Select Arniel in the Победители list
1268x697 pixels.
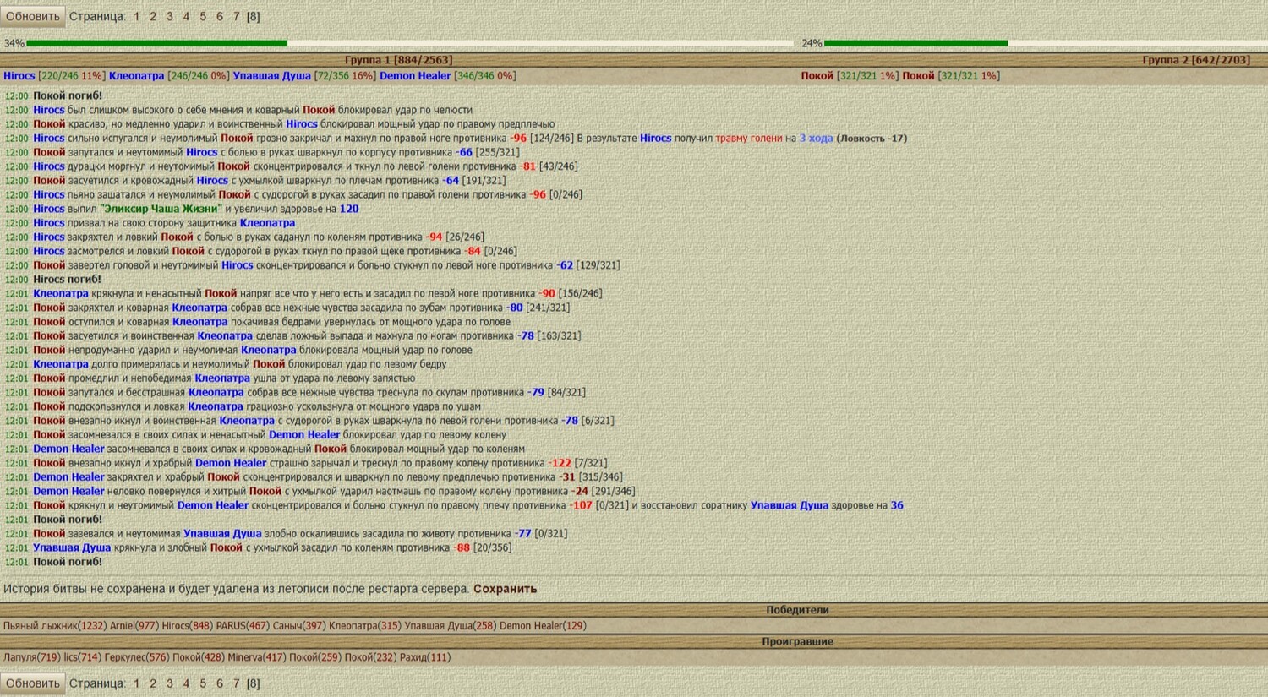click(122, 626)
